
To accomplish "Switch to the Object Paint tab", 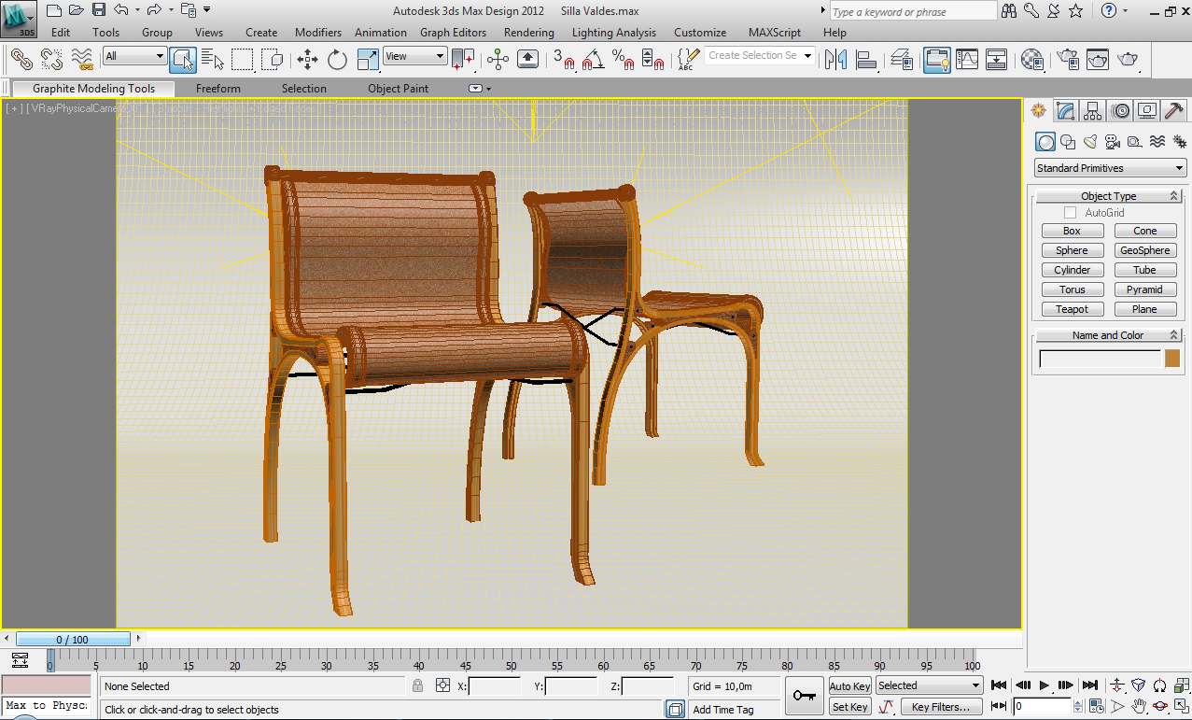I will coord(398,89).
